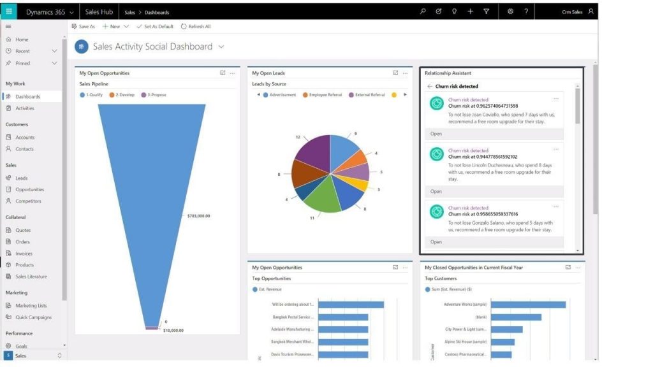Expand the Leads by Source chart
The image size is (653, 367).
pos(395,73)
